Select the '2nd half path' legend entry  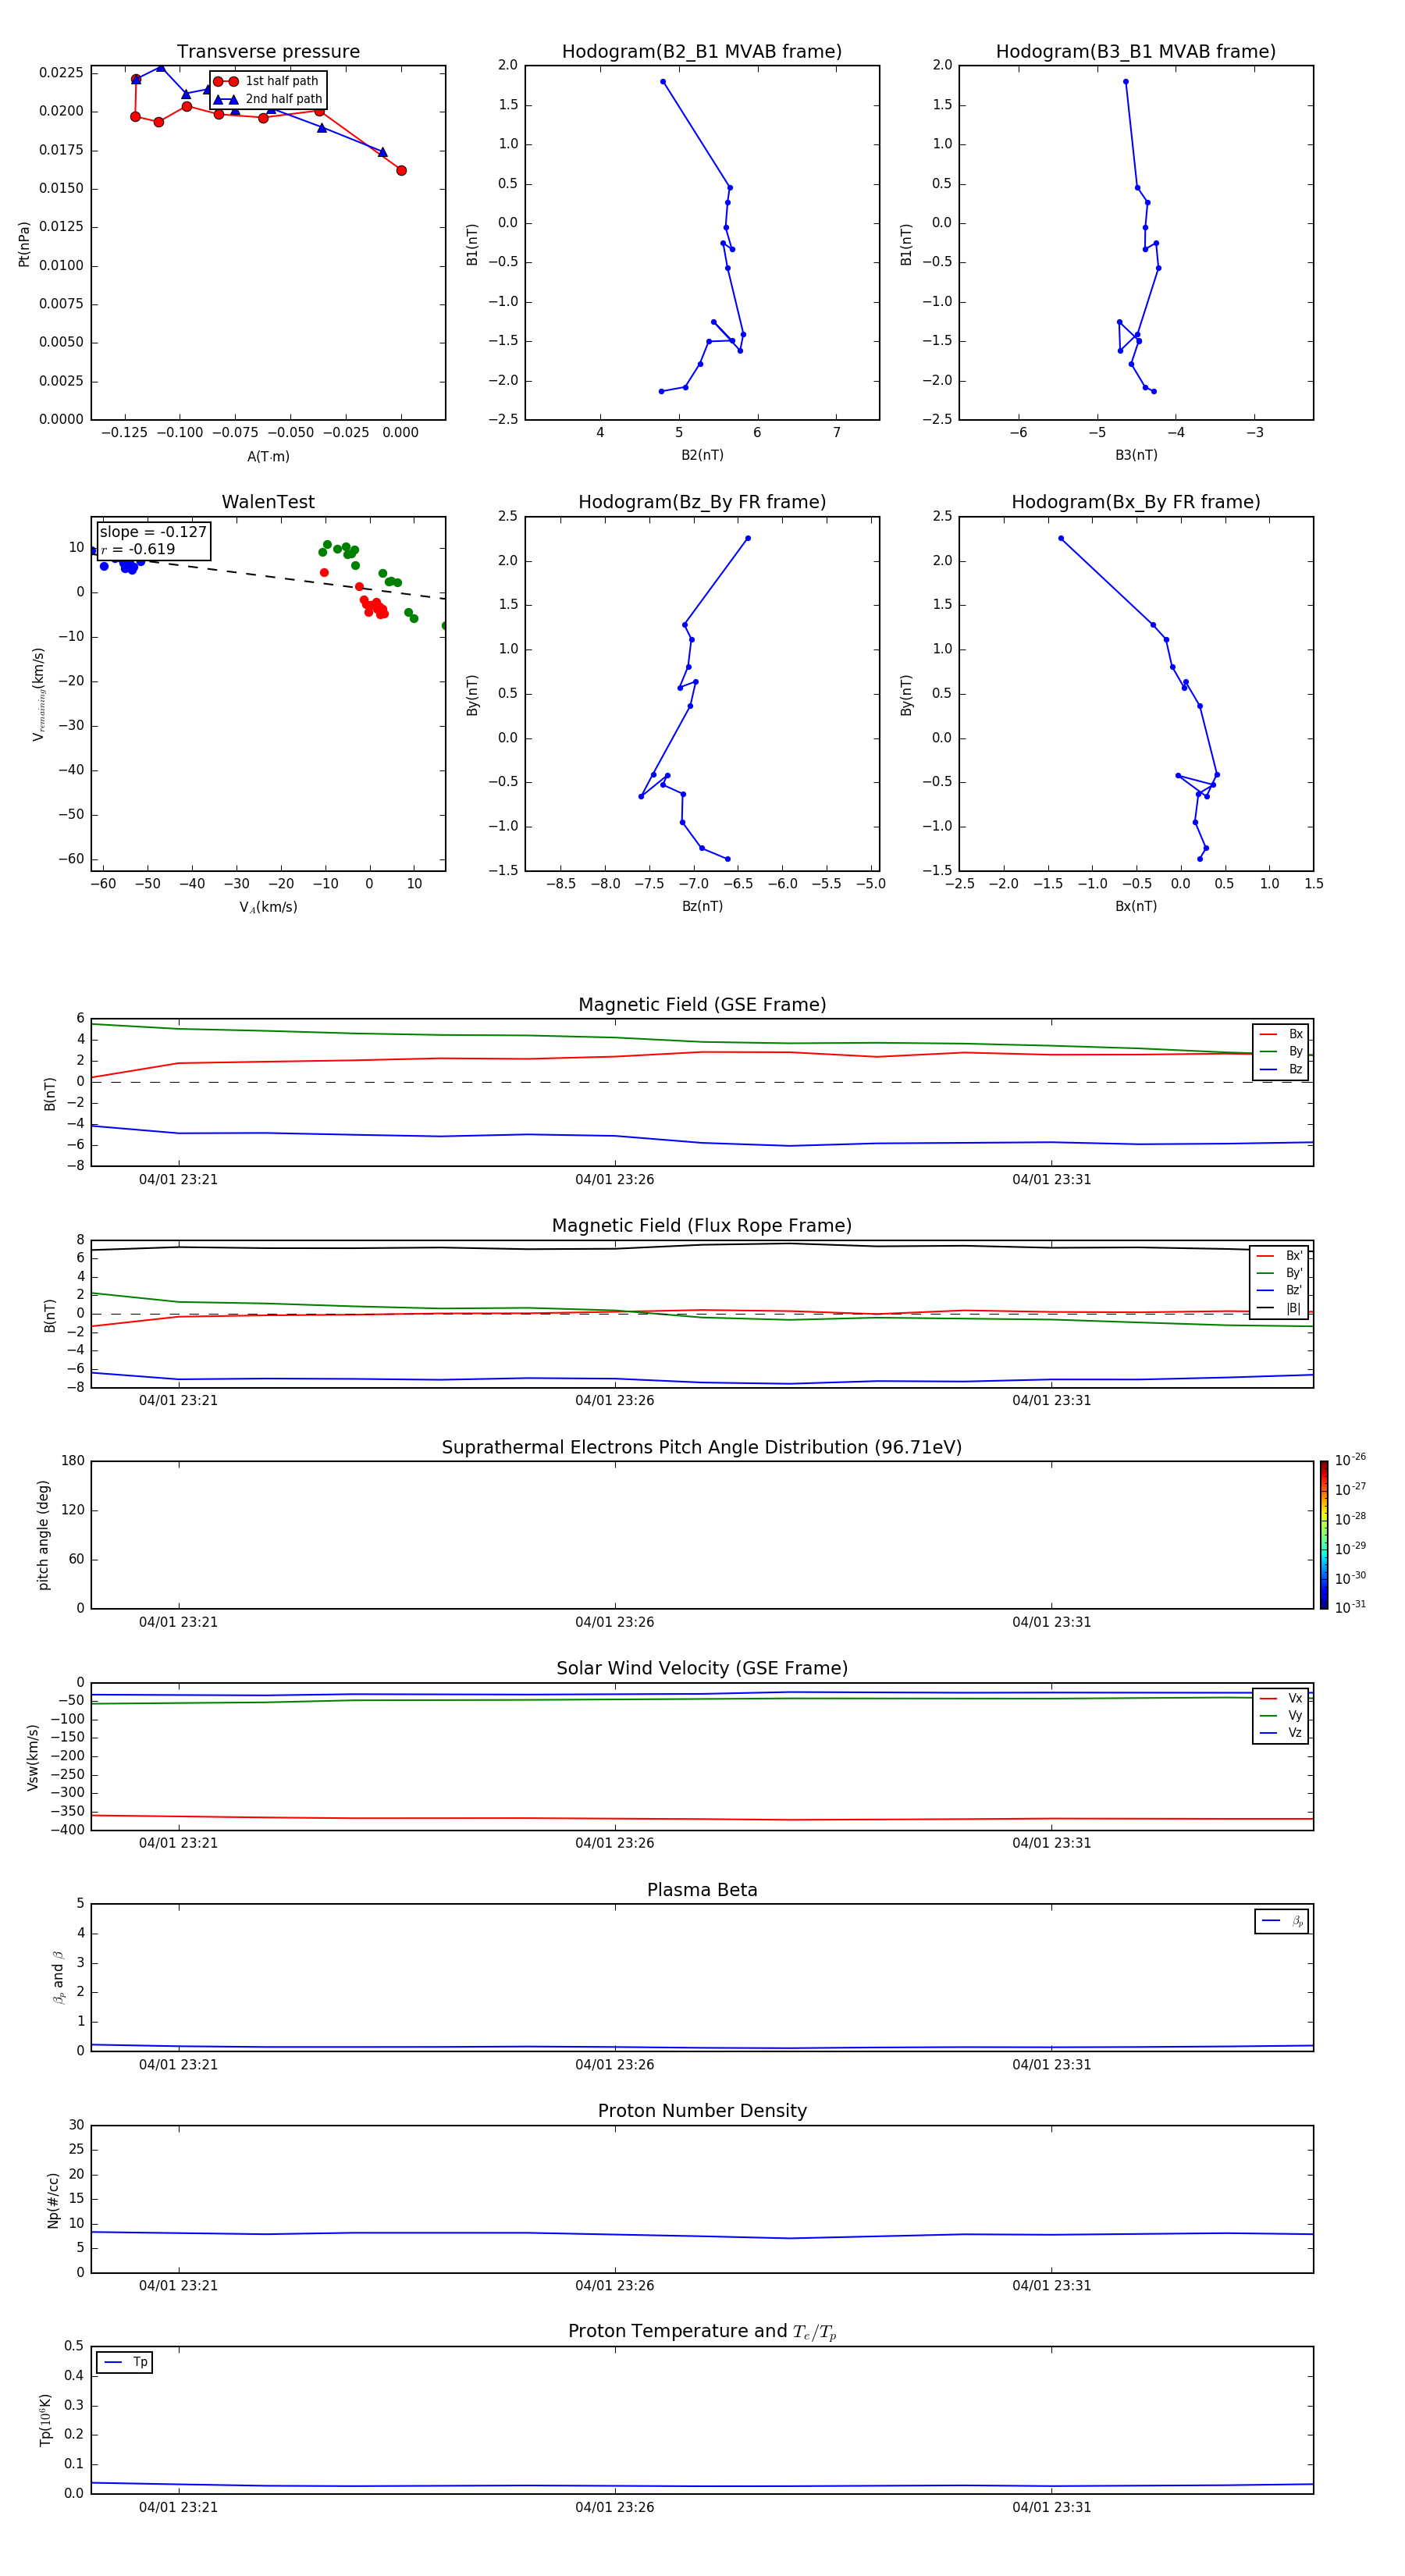tap(267, 99)
